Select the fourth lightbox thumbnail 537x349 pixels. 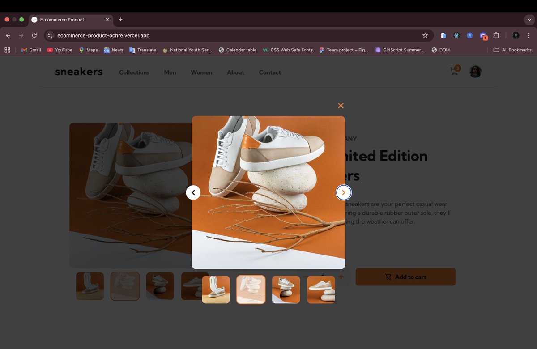[321, 289]
